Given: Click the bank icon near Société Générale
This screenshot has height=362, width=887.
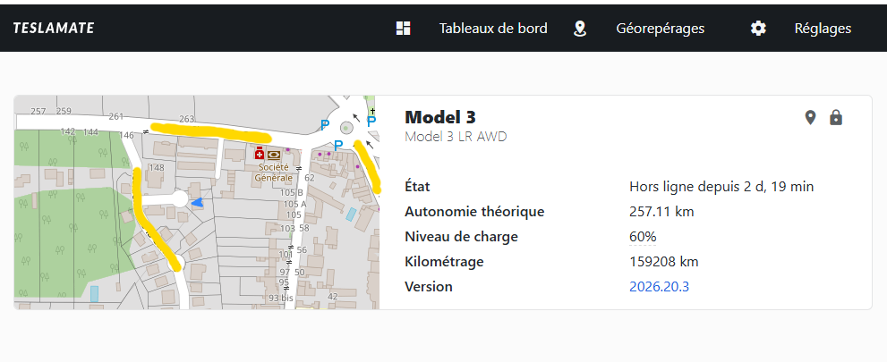Looking at the screenshot, I should 274,154.
